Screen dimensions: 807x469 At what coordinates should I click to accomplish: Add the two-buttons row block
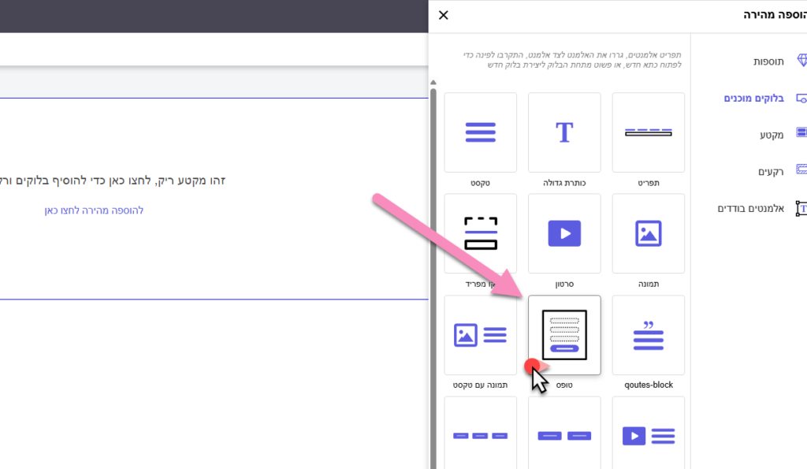click(564, 433)
